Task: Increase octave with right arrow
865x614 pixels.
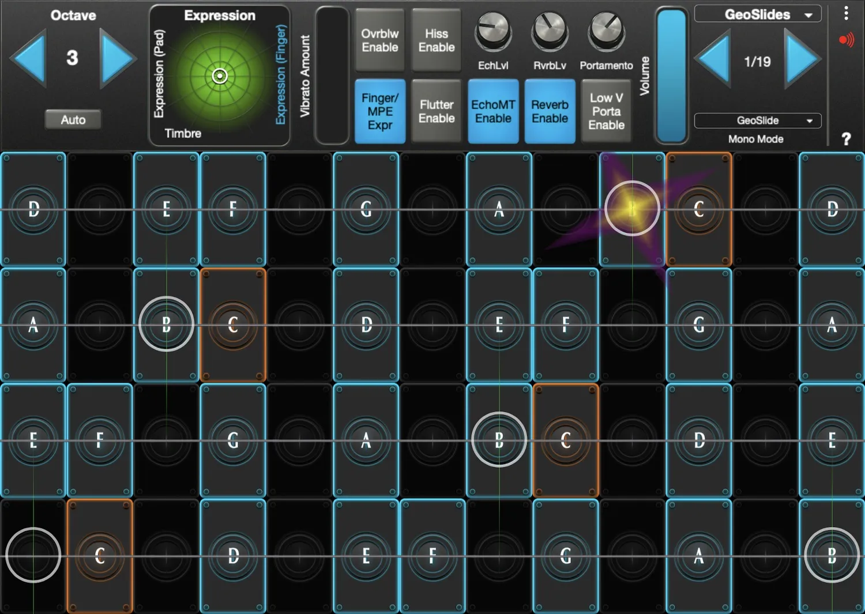Action: click(x=117, y=58)
